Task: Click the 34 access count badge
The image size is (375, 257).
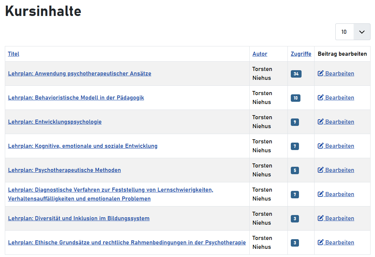Action: pyautogui.click(x=296, y=74)
